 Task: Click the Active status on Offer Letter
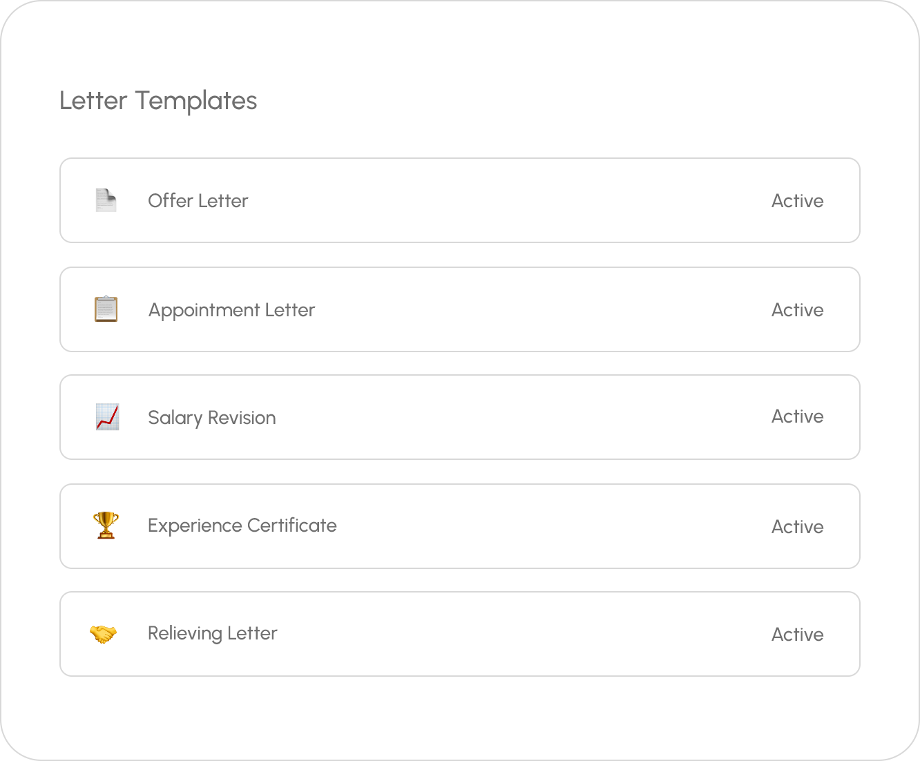coord(797,201)
